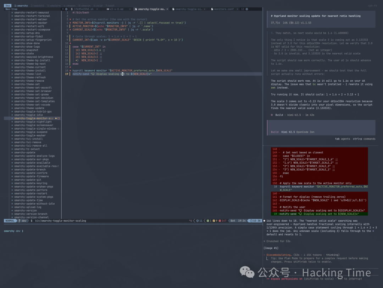This screenshot has width=383, height=288.
Task: Select tmux window 2:omadots
Action: (37, 6)
